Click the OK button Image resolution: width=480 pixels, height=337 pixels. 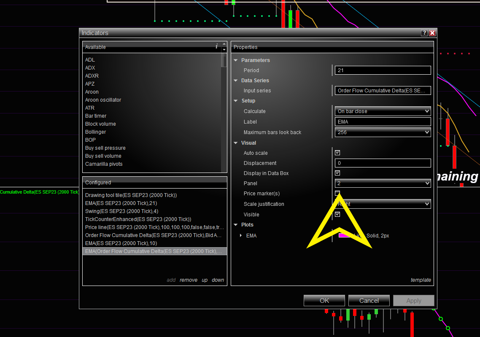(x=324, y=301)
